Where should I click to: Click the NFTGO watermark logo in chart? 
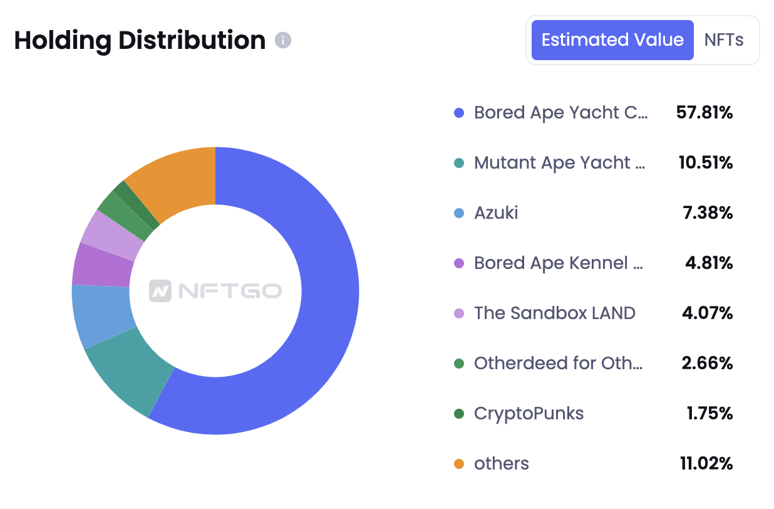[x=215, y=291]
